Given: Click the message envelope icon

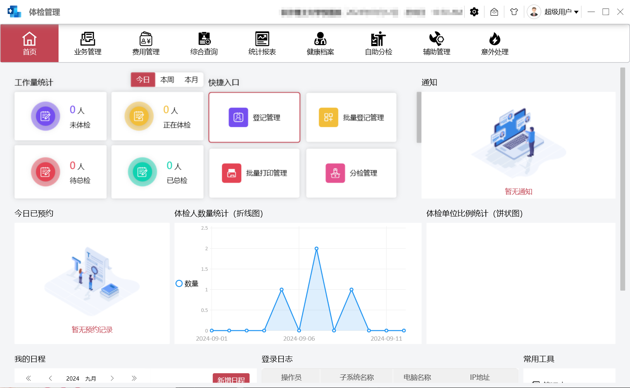Looking at the screenshot, I should pyautogui.click(x=494, y=12).
